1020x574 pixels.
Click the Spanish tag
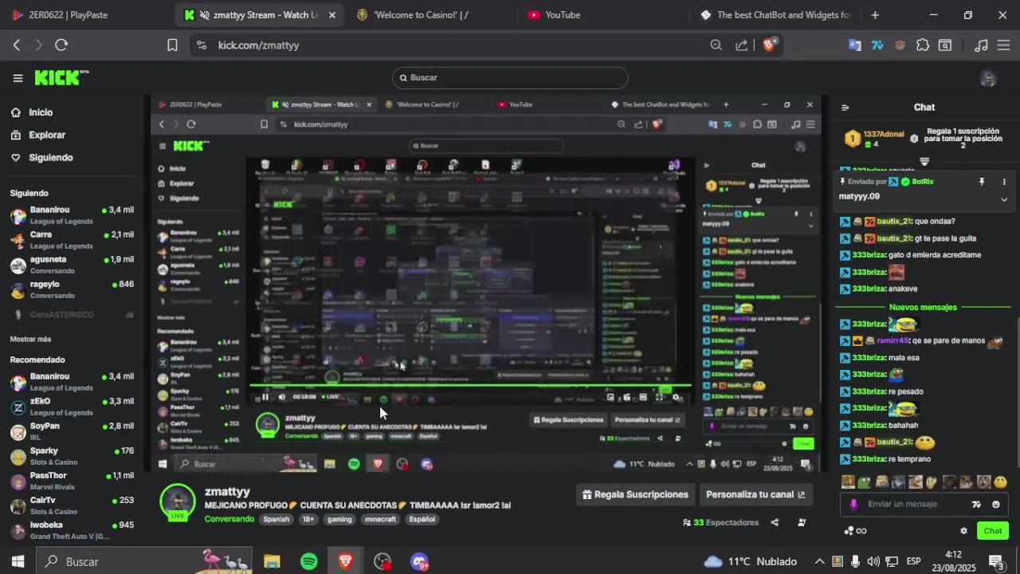(277, 519)
